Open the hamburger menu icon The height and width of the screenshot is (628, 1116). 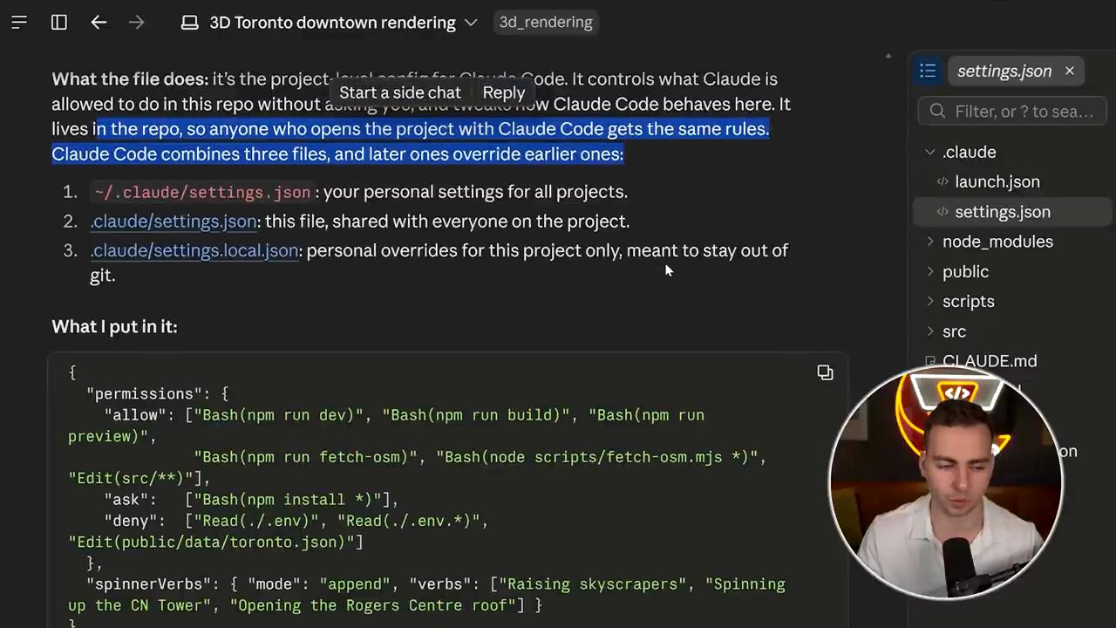click(x=19, y=23)
